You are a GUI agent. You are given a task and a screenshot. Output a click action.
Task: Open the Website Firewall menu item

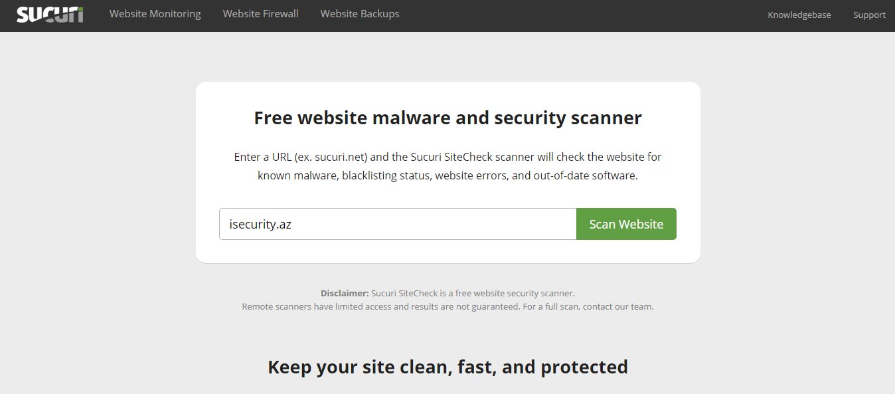tap(260, 14)
